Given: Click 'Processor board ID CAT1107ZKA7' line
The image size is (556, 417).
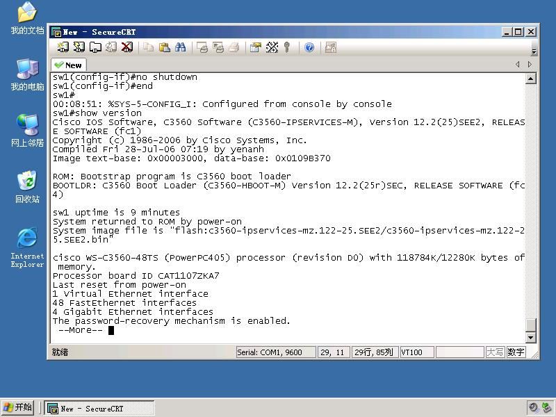Looking at the screenshot, I should coord(136,275).
